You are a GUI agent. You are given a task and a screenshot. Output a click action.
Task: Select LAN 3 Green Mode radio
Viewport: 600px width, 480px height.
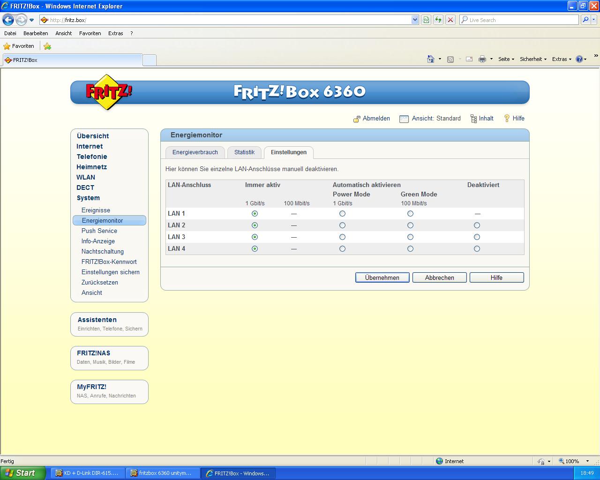[410, 237]
